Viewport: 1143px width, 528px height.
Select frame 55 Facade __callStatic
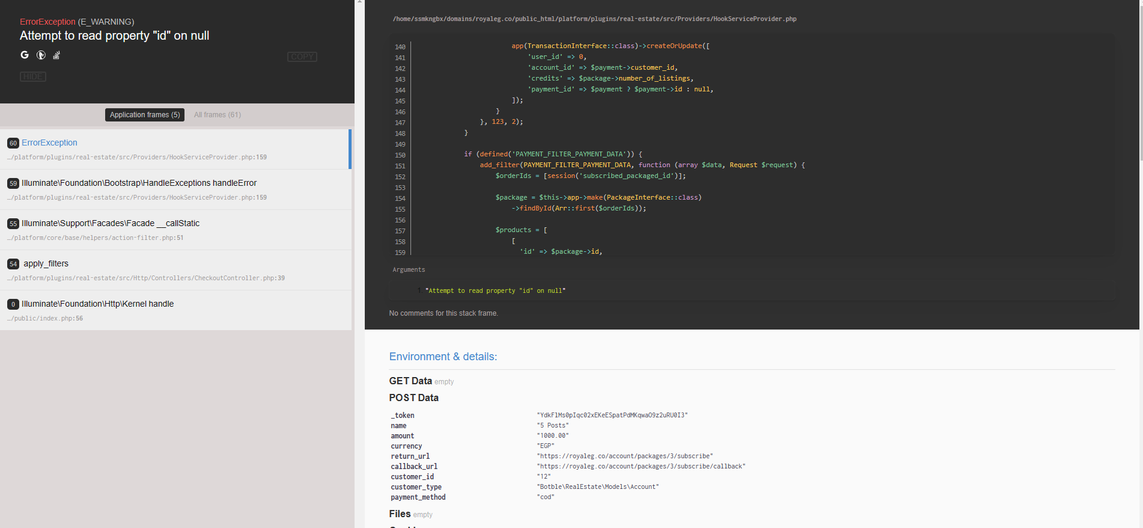tap(174, 230)
